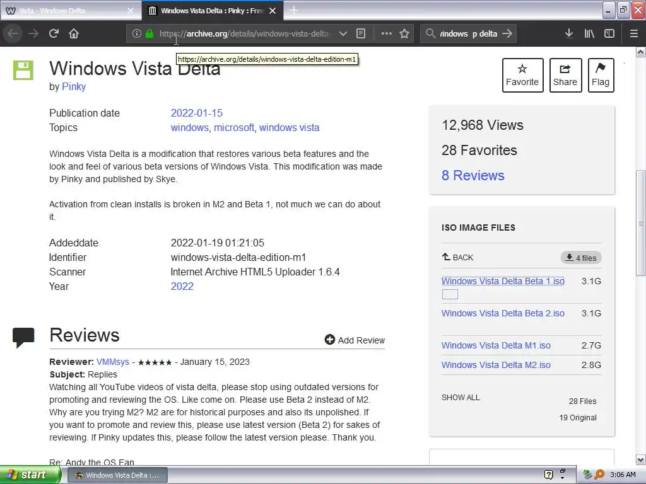Focus the search box with windows delta
This screenshot has height=484, width=646.
(469, 34)
